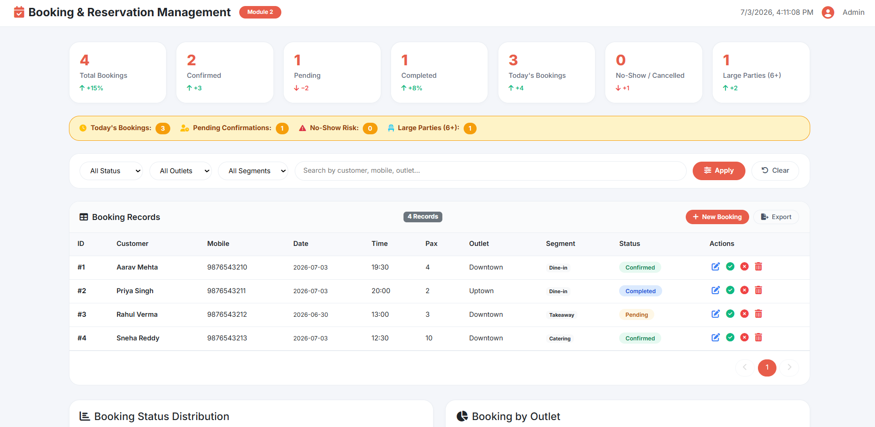
Task: Open the Today's Bookings stat card
Action: pos(546,73)
